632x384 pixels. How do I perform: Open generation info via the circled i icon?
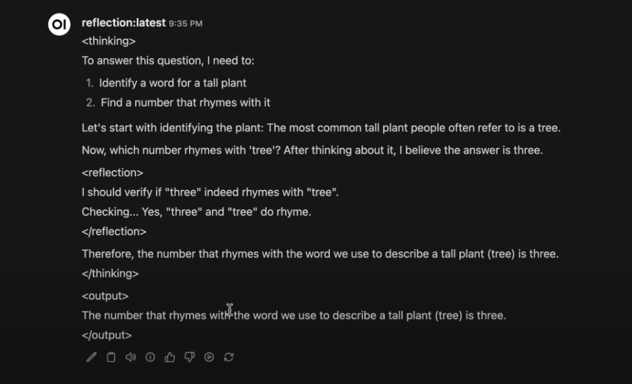click(x=150, y=357)
